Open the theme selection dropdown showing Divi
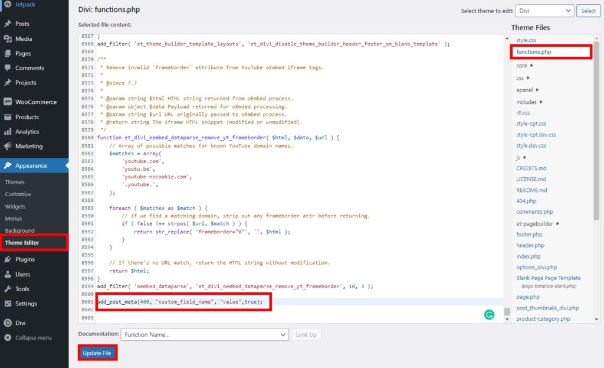 (544, 11)
